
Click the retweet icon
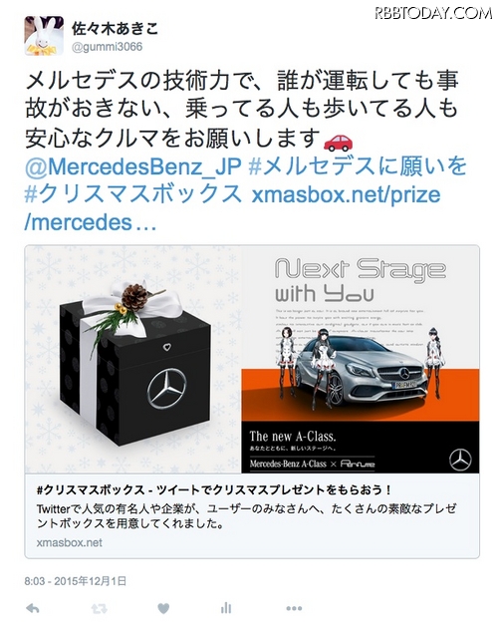point(100,609)
